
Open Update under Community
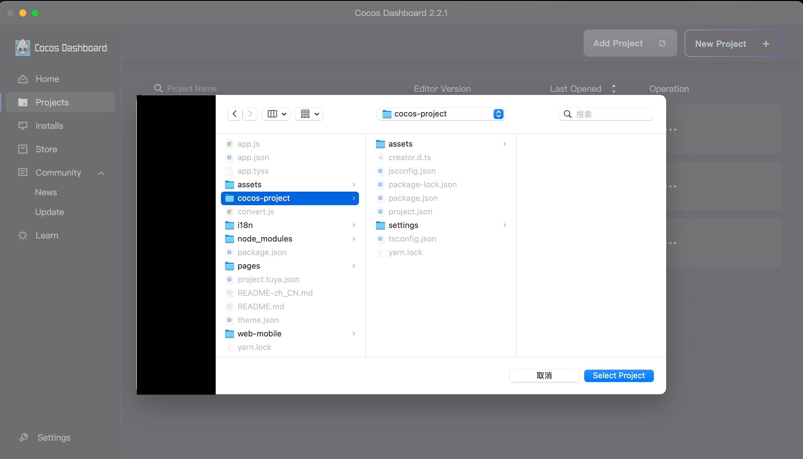[50, 212]
